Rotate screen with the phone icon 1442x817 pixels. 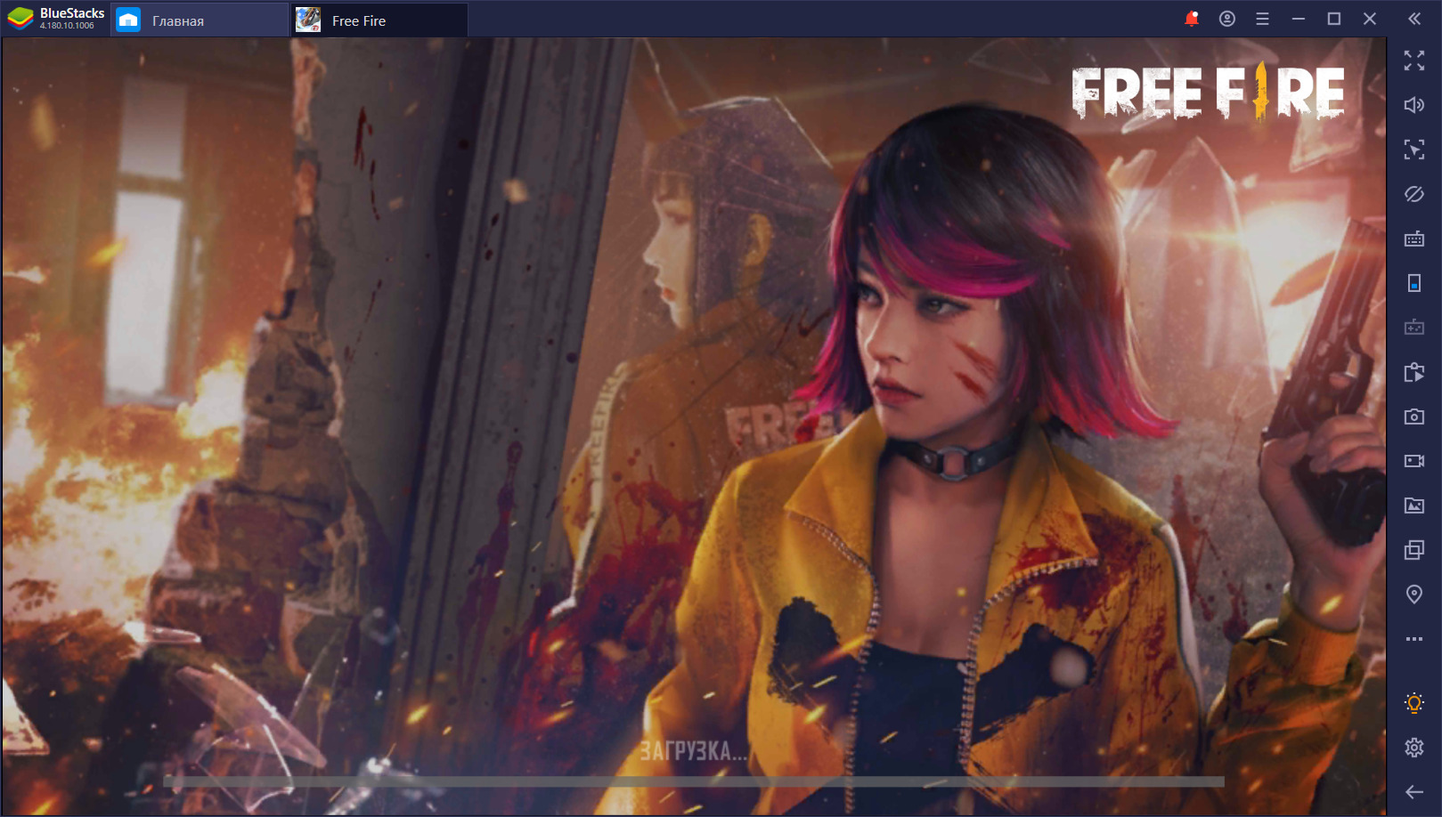(x=1414, y=283)
